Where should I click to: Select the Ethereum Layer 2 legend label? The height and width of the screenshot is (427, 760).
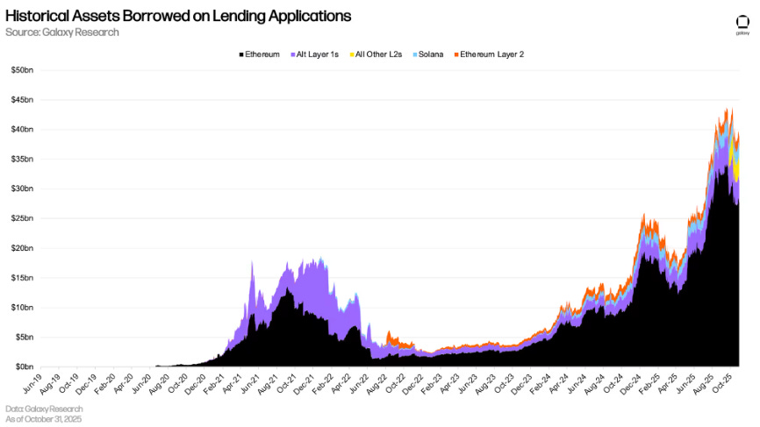492,54
